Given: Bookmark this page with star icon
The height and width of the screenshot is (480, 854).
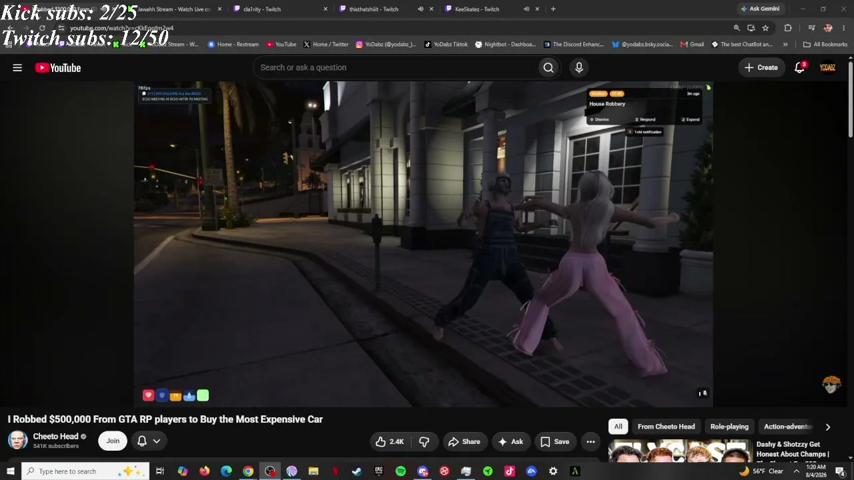Looking at the screenshot, I should tap(765, 28).
